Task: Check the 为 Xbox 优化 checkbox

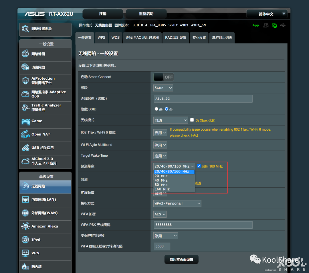Action: pyautogui.click(x=192, y=120)
